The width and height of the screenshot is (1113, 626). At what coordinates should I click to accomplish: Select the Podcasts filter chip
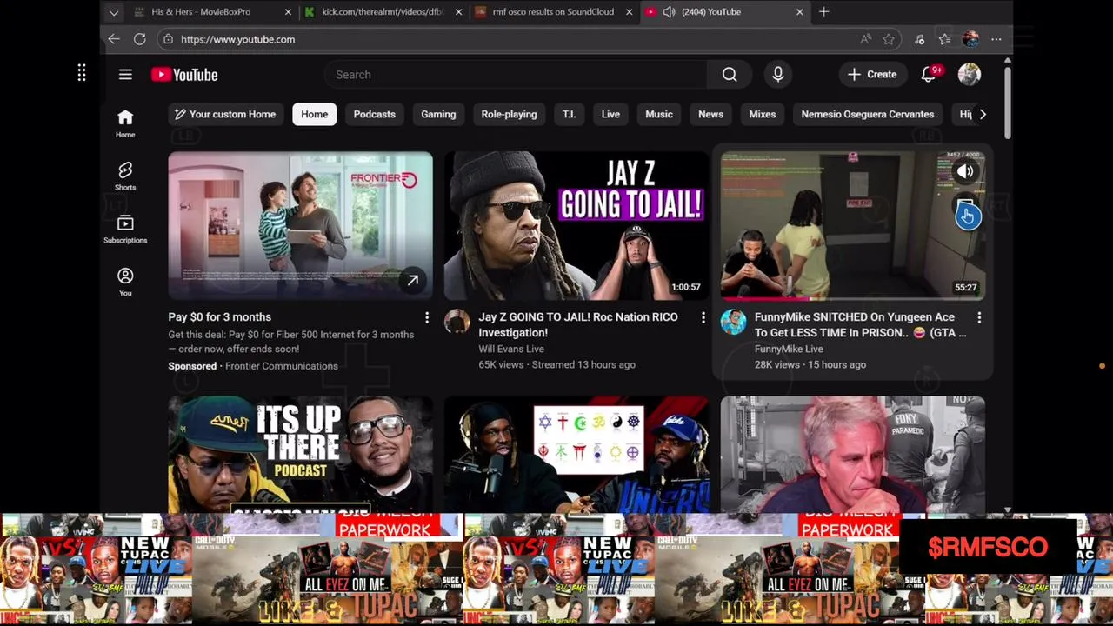(x=374, y=114)
